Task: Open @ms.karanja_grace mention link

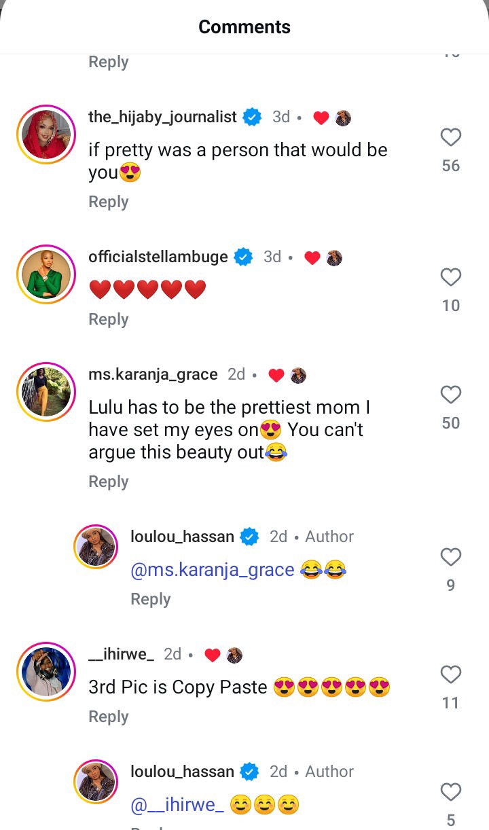Action: [212, 570]
